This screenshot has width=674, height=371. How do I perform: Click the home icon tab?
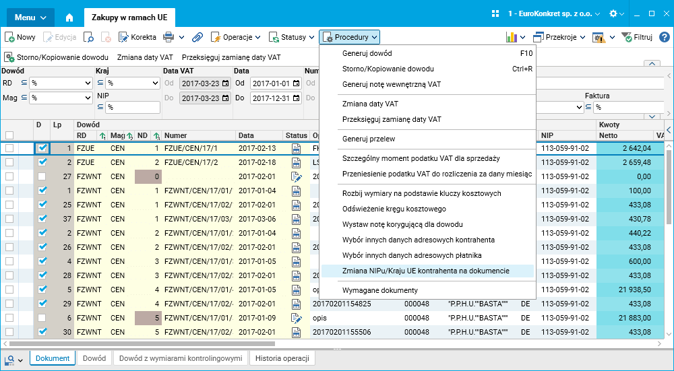click(69, 17)
